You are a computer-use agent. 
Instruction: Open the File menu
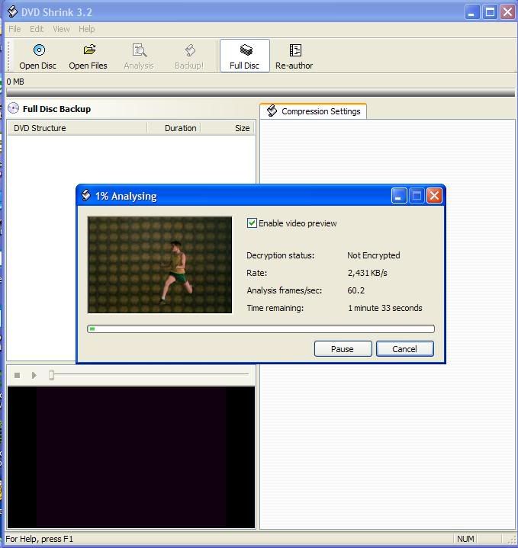point(14,29)
